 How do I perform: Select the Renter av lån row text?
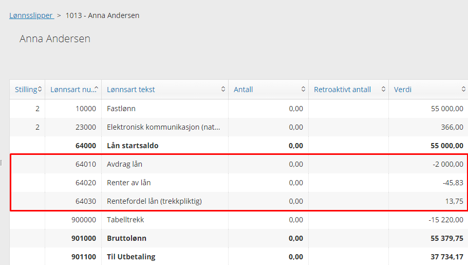128,183
